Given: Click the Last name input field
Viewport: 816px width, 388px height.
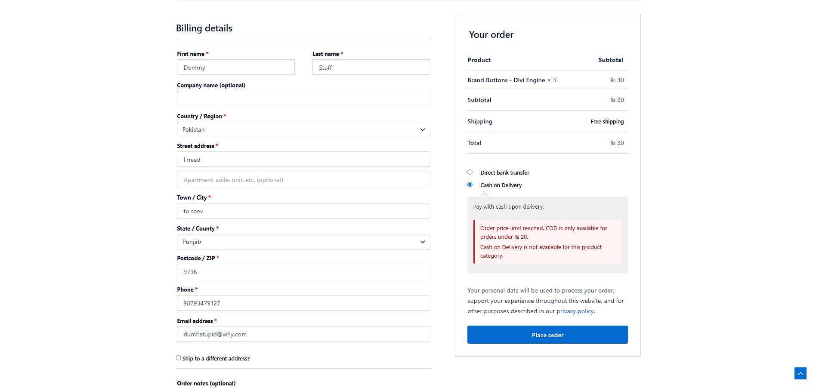Looking at the screenshot, I should pos(371,67).
